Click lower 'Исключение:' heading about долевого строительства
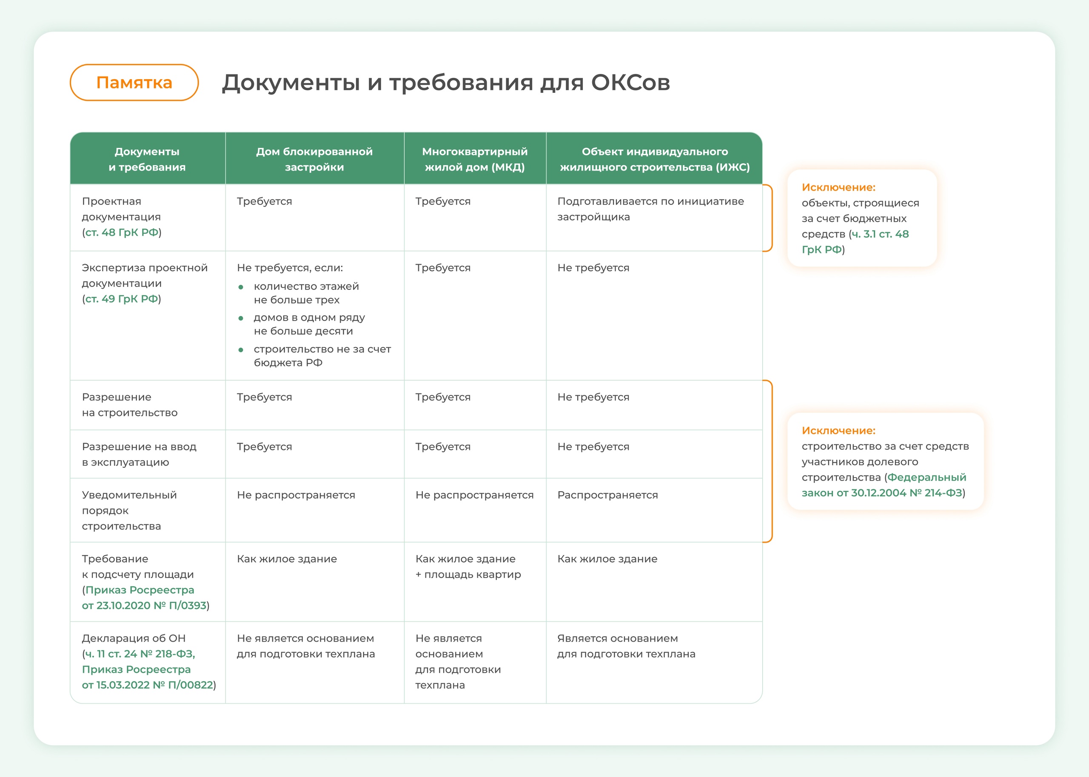 click(x=839, y=430)
